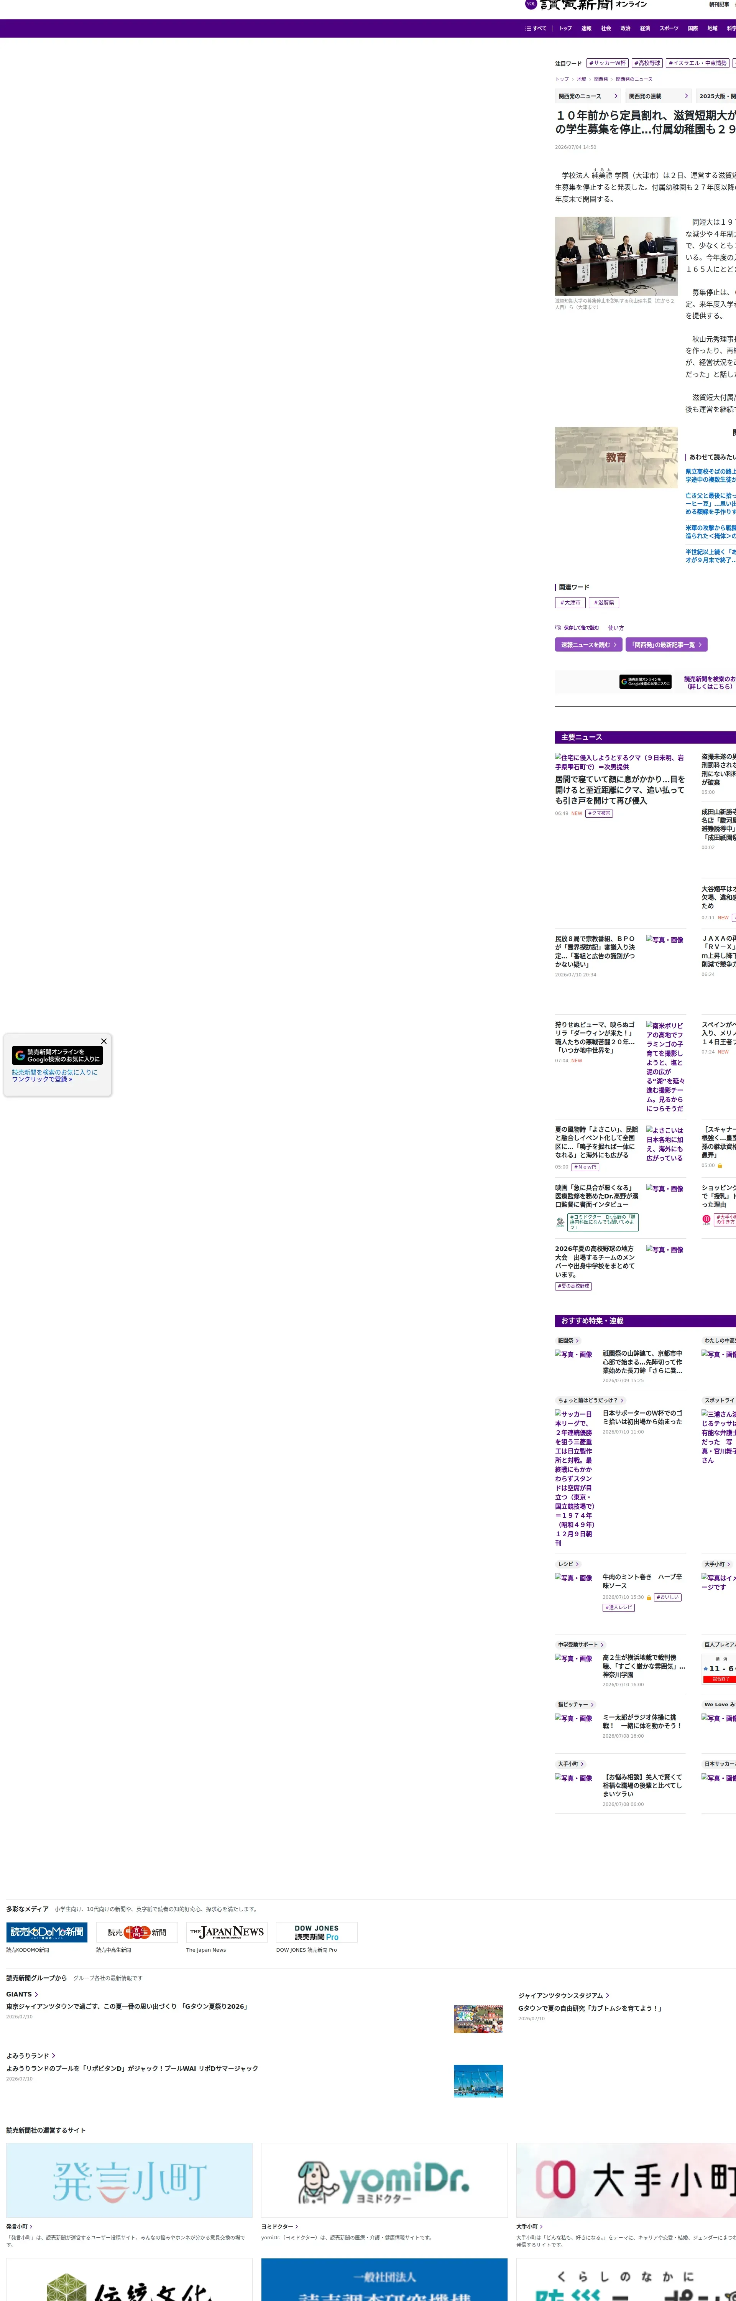Click the yellow lock under スキャナー article

coord(720,1166)
